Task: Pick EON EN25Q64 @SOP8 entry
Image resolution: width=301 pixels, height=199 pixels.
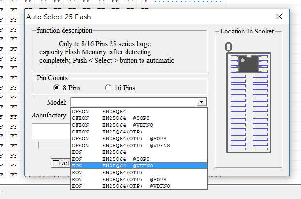Action: 139,159
